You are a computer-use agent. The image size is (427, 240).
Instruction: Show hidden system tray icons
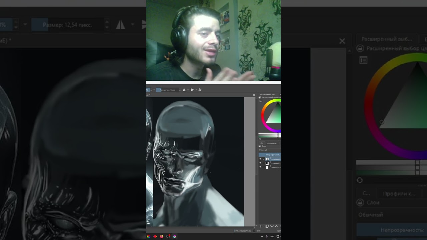tap(262, 237)
